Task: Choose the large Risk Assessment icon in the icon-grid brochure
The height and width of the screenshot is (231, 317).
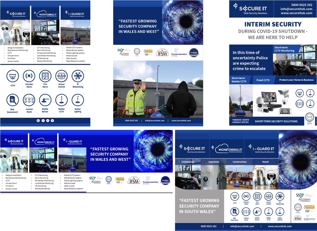Action: click(13, 100)
